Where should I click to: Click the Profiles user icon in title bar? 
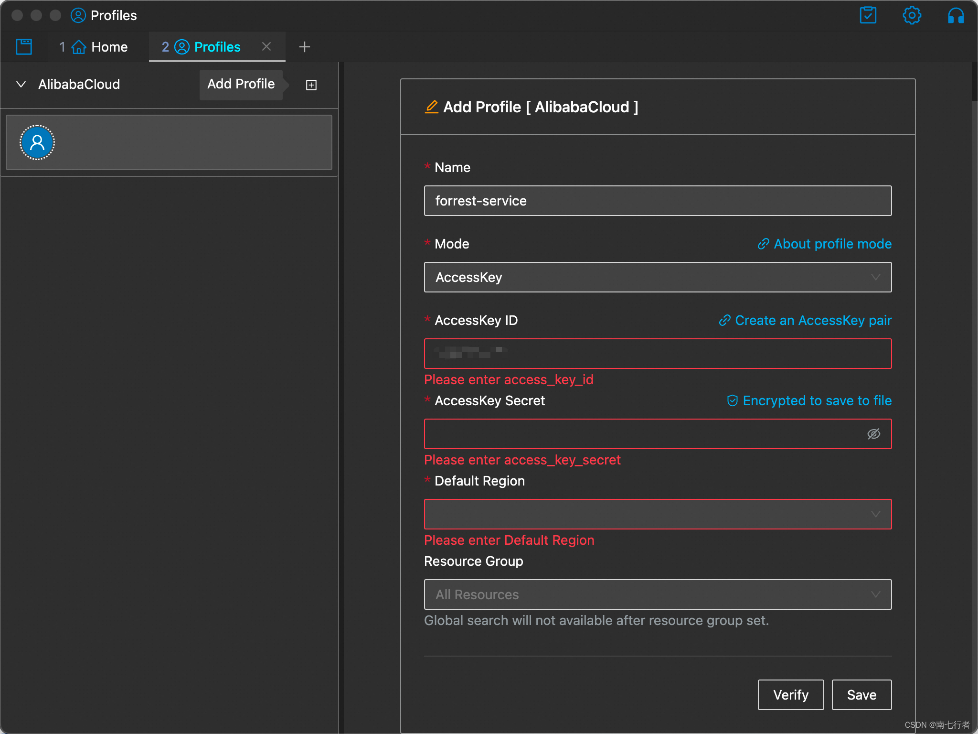(x=78, y=15)
